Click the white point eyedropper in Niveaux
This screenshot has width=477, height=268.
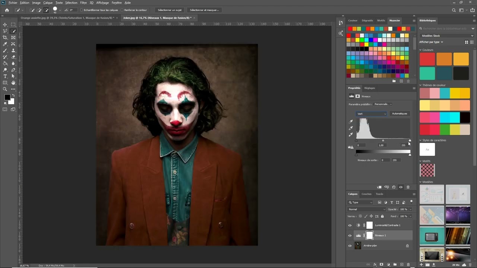point(351,135)
